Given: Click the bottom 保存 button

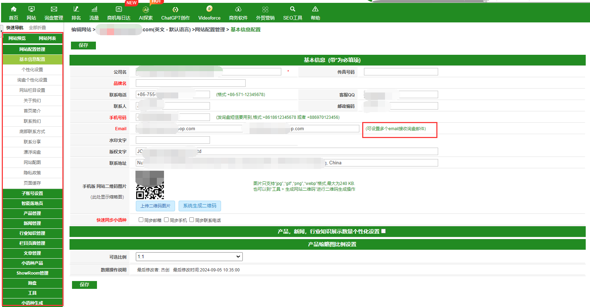Looking at the screenshot, I should coord(84,285).
